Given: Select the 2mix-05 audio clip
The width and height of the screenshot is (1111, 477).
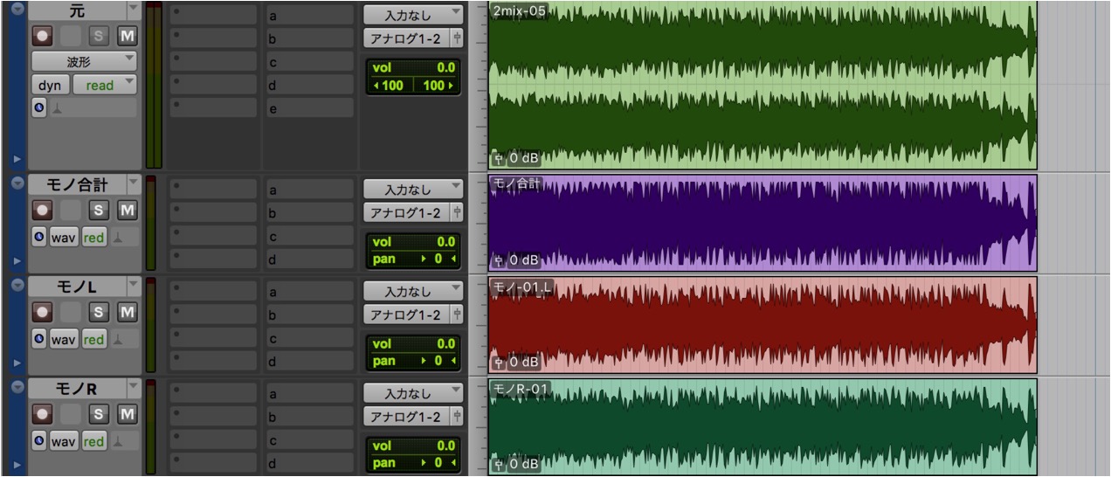Looking at the screenshot, I should click(763, 85).
